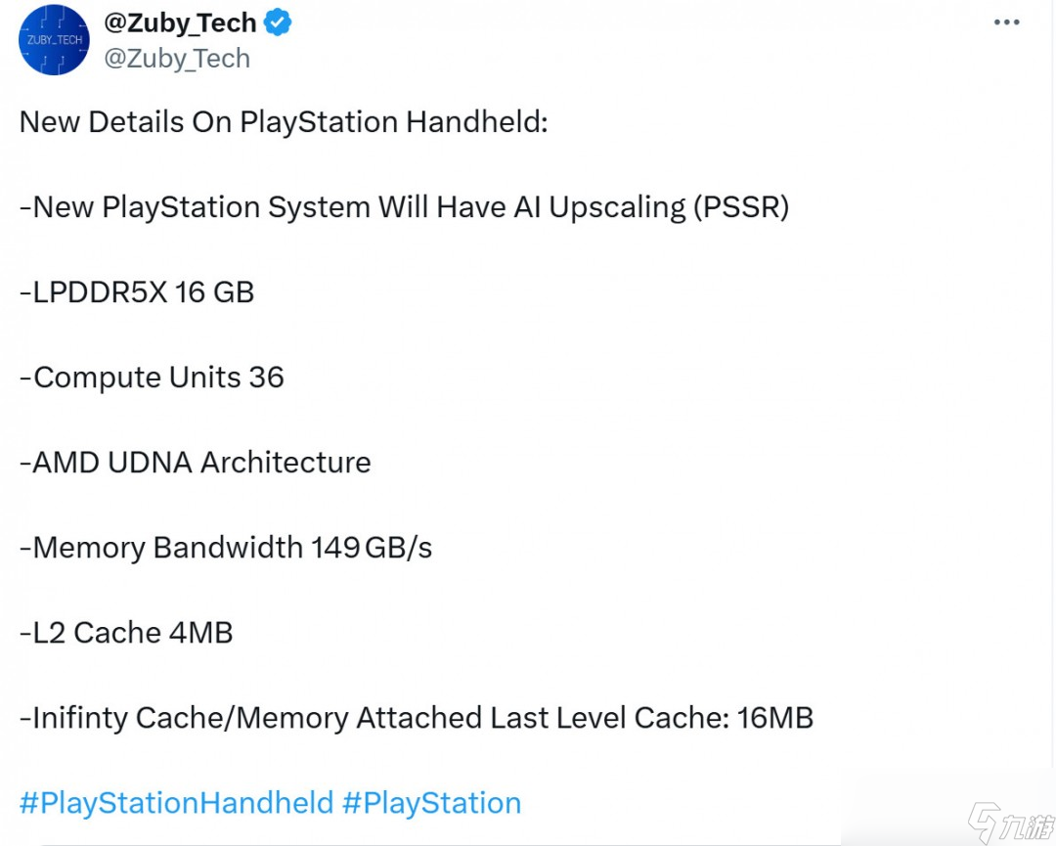Open the #PlayStationHandheld hashtag

tap(176, 803)
